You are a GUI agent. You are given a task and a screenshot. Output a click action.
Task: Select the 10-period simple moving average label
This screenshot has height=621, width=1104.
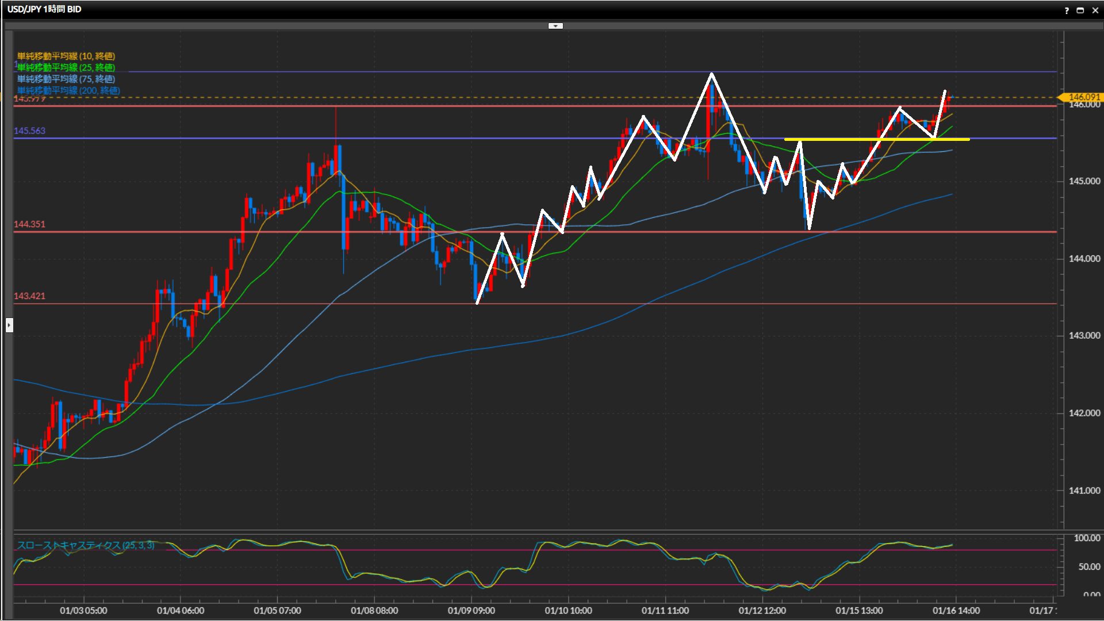[66, 56]
